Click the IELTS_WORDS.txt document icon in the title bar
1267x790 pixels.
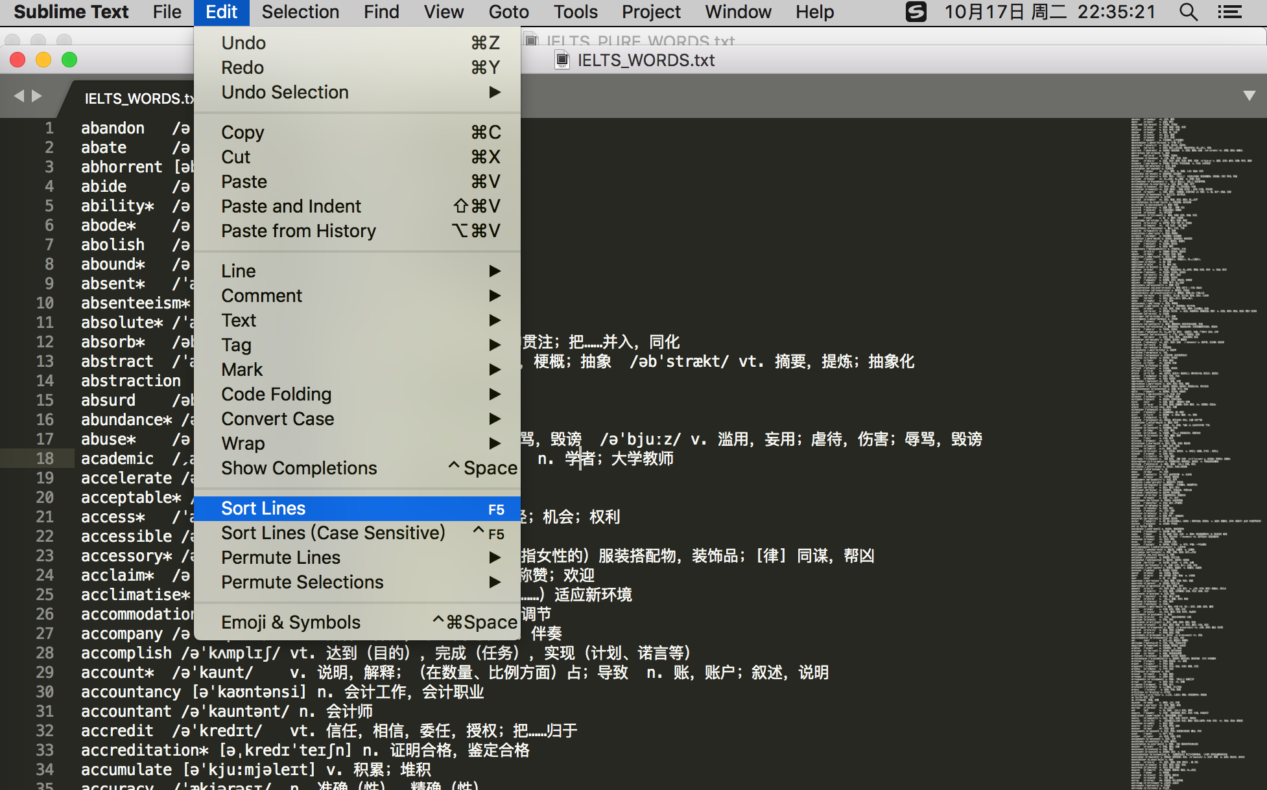click(x=562, y=60)
